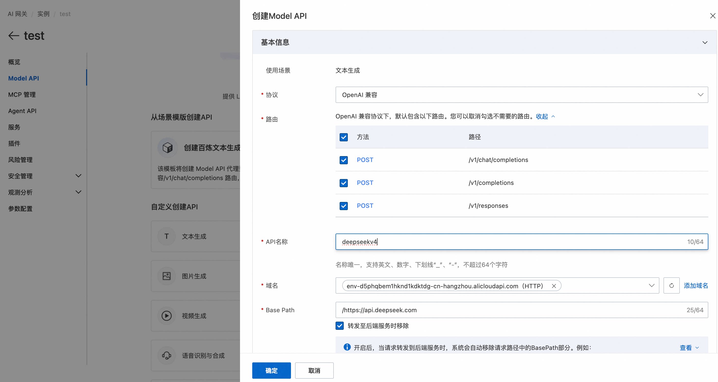Uncheck the /v1/chat/completions route checkbox

click(x=343, y=160)
